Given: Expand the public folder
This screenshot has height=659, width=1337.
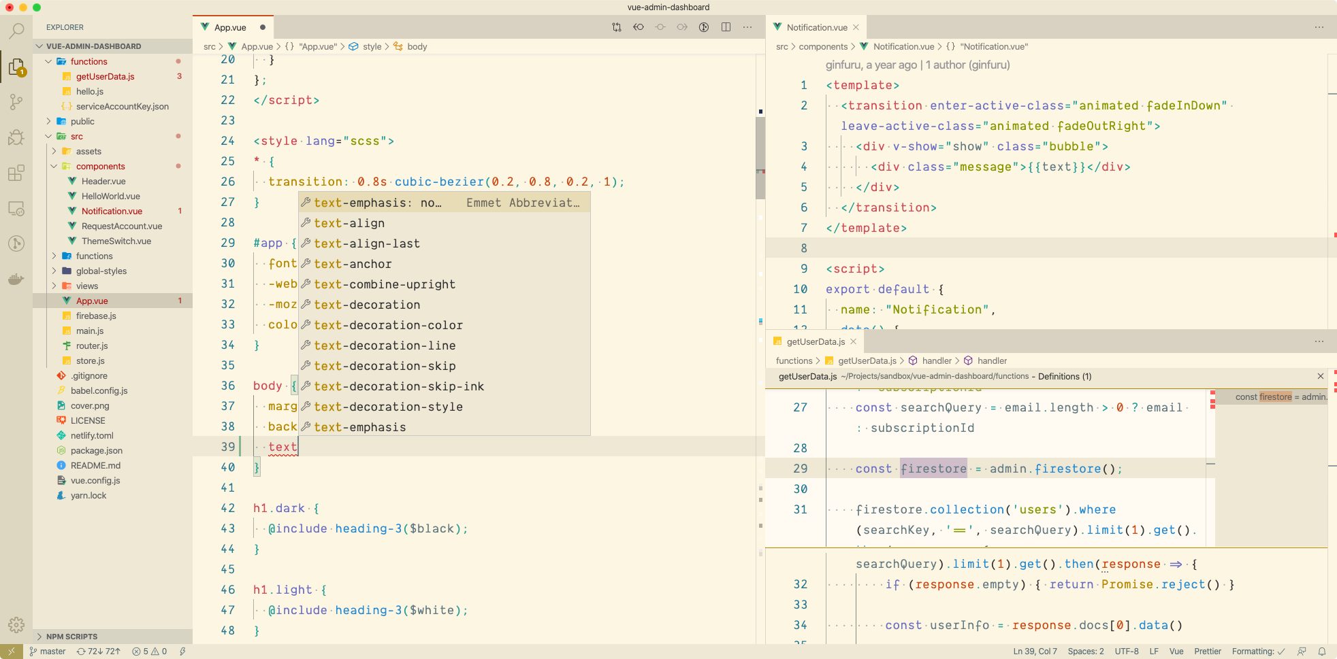Looking at the screenshot, I should [x=82, y=122].
